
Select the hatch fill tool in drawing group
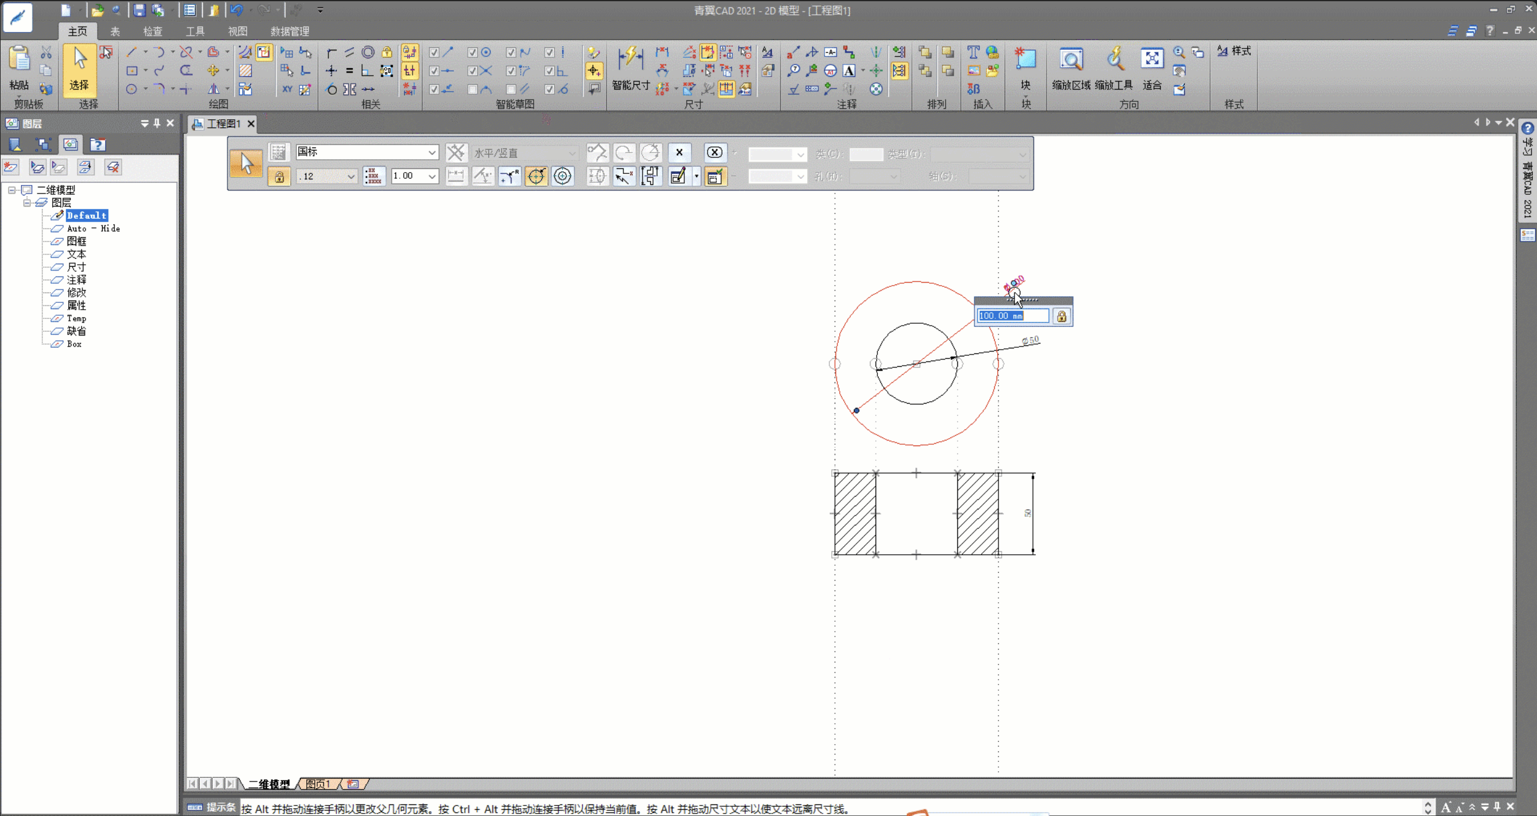click(x=245, y=71)
